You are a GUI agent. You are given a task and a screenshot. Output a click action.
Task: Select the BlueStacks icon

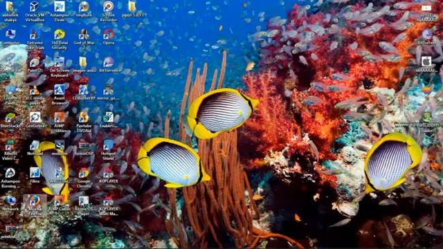pos(10,118)
